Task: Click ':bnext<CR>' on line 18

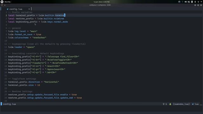Action: coord(53,66)
